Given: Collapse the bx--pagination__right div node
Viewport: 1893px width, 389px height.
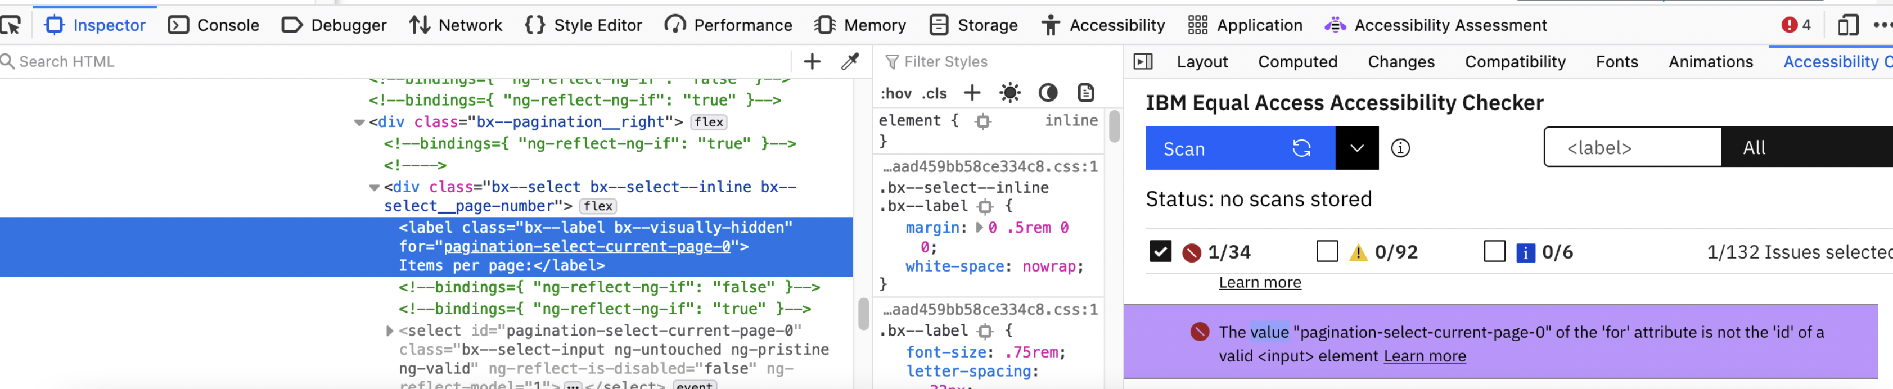Looking at the screenshot, I should coord(359,123).
